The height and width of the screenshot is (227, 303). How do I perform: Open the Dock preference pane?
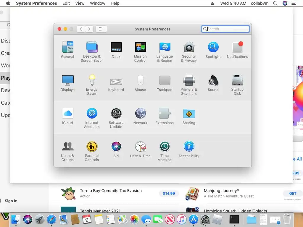(x=116, y=50)
